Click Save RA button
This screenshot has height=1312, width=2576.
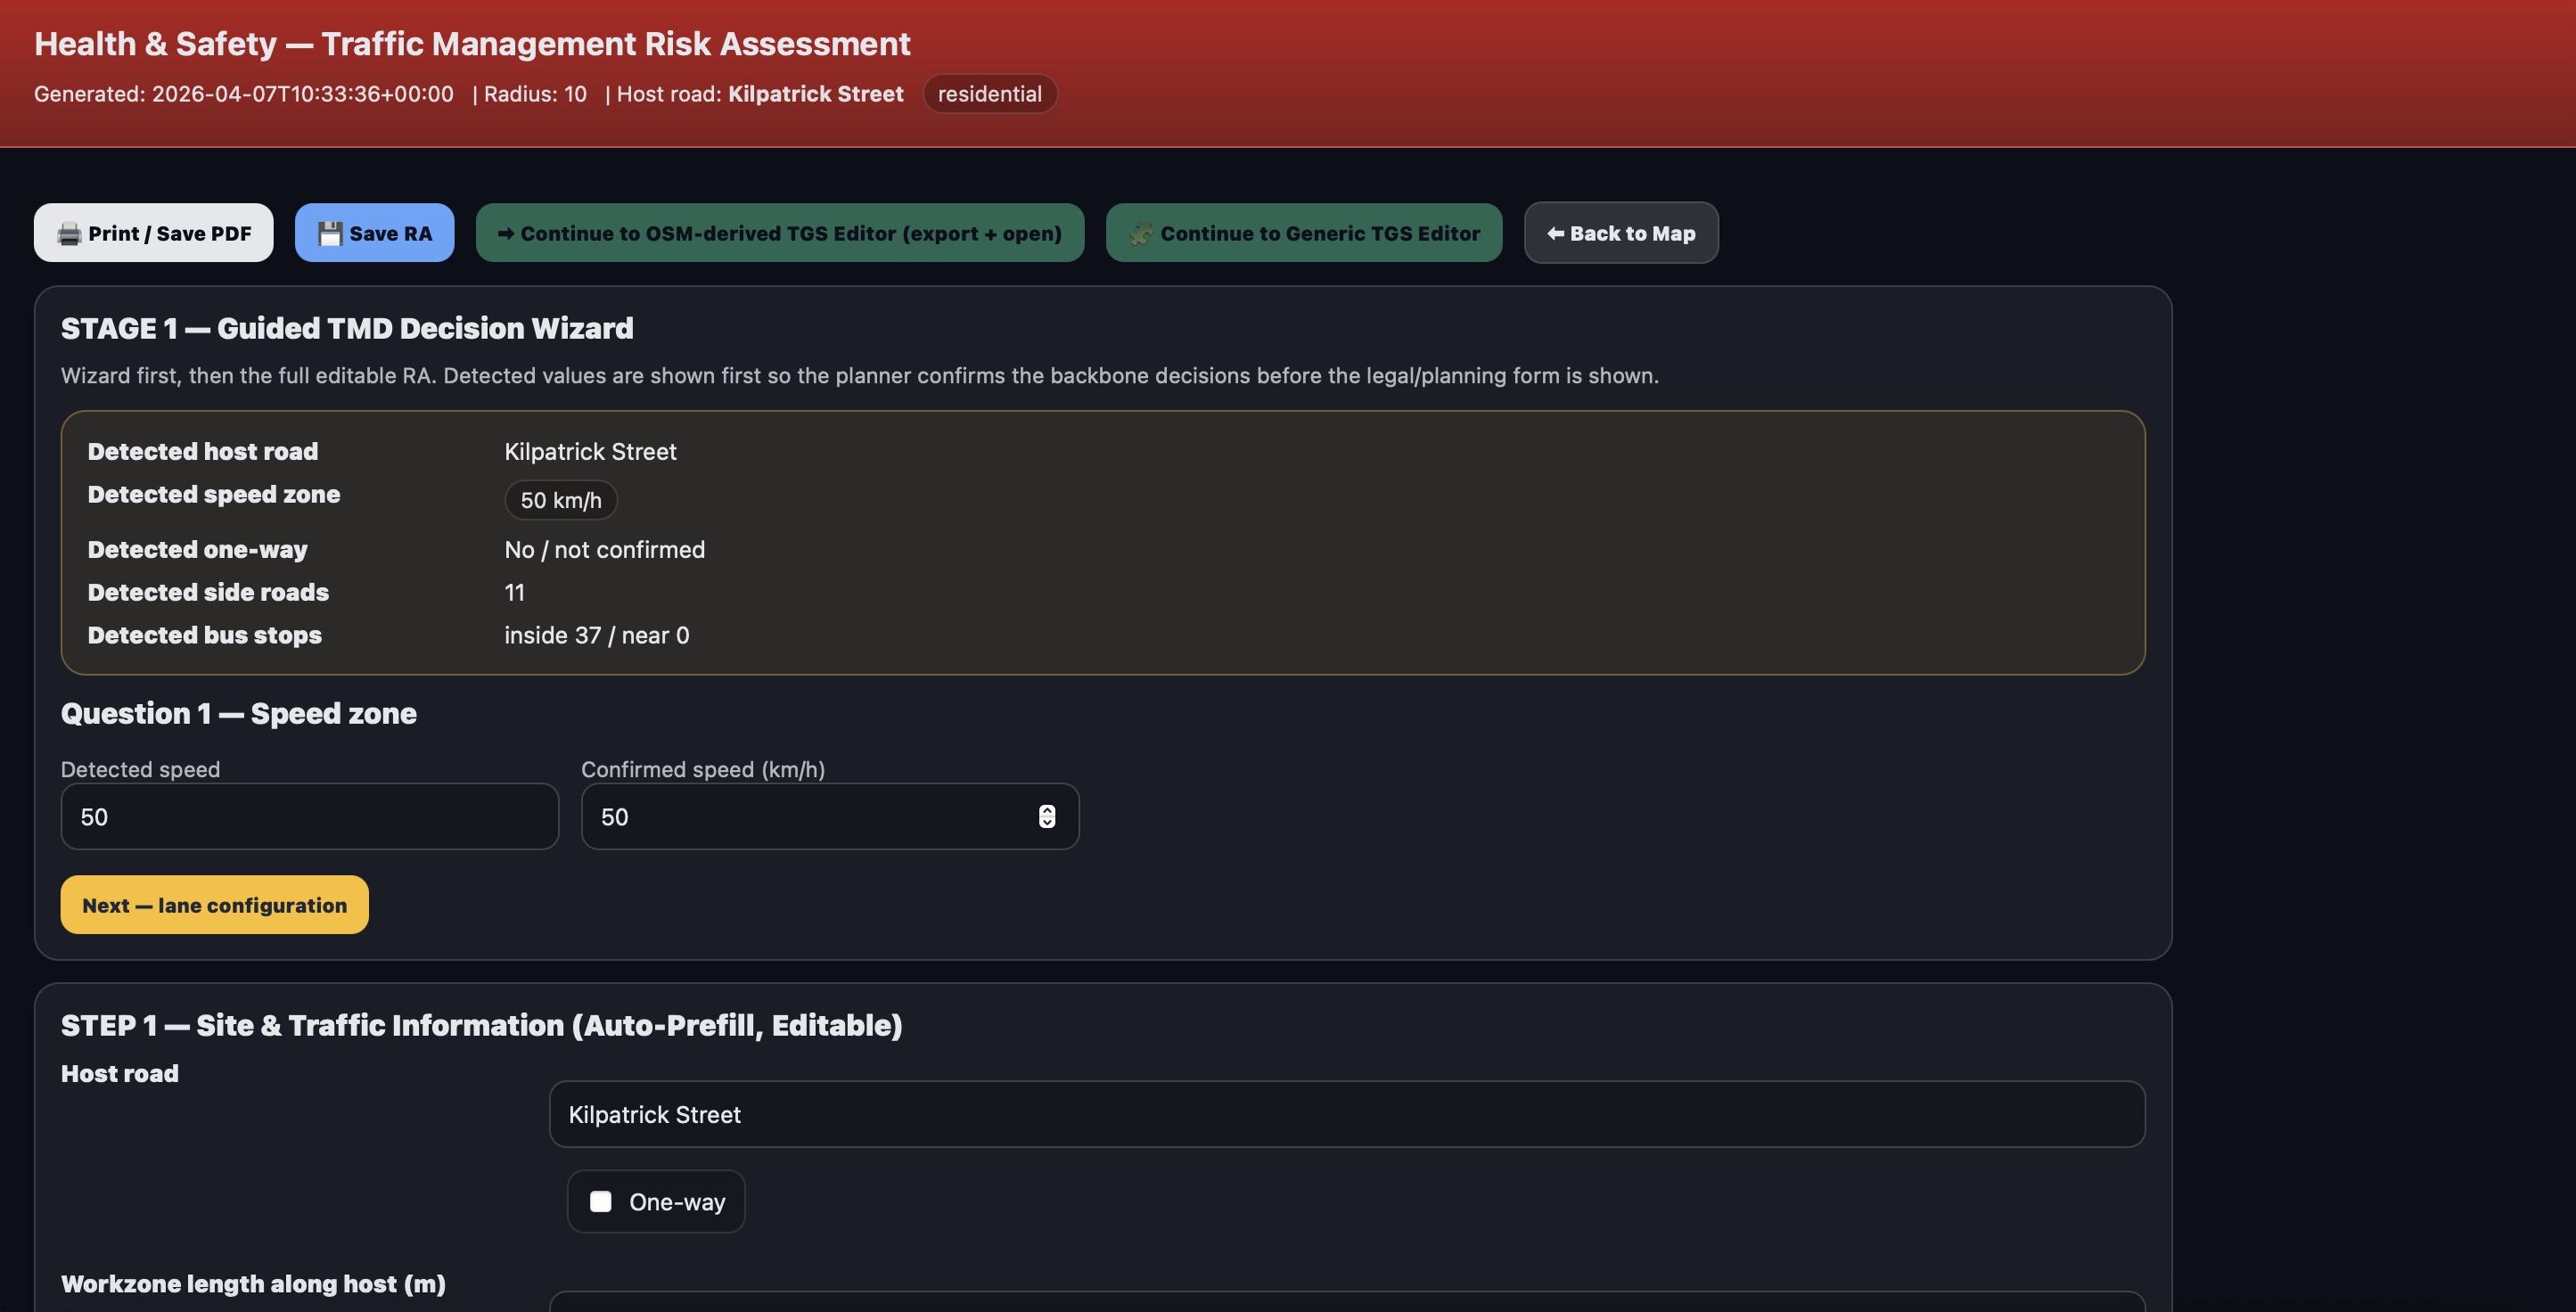click(x=375, y=233)
